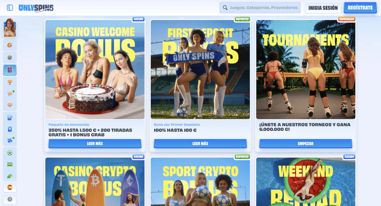Click LEER MÁS under Bono por Primer Depósito
Viewport: 381px width, 206px height.
click(x=200, y=143)
